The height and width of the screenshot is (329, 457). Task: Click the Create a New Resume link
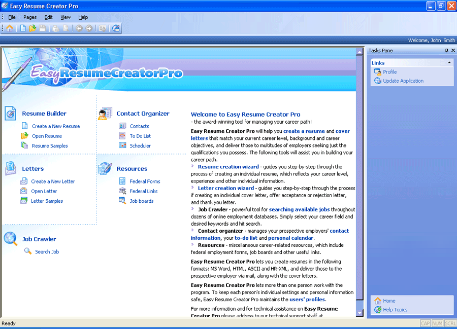[x=56, y=126]
